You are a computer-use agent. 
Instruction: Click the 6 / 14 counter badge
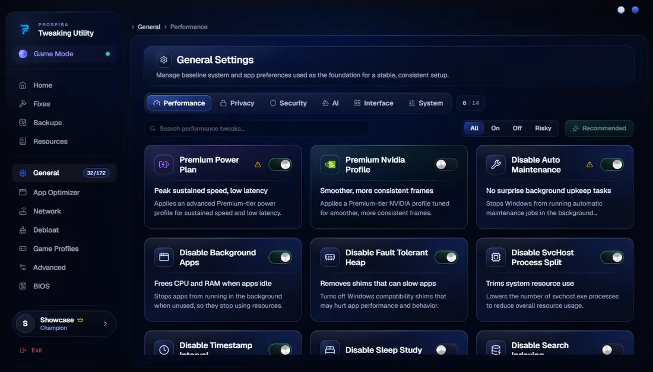471,103
